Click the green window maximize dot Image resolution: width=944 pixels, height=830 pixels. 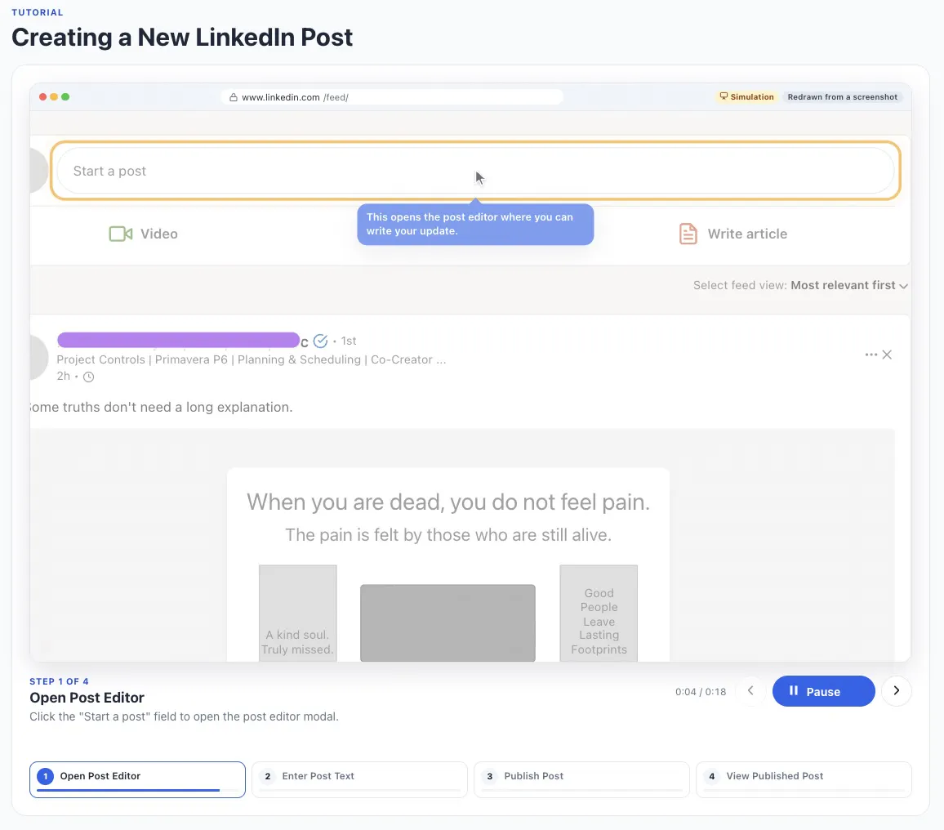[x=65, y=97]
